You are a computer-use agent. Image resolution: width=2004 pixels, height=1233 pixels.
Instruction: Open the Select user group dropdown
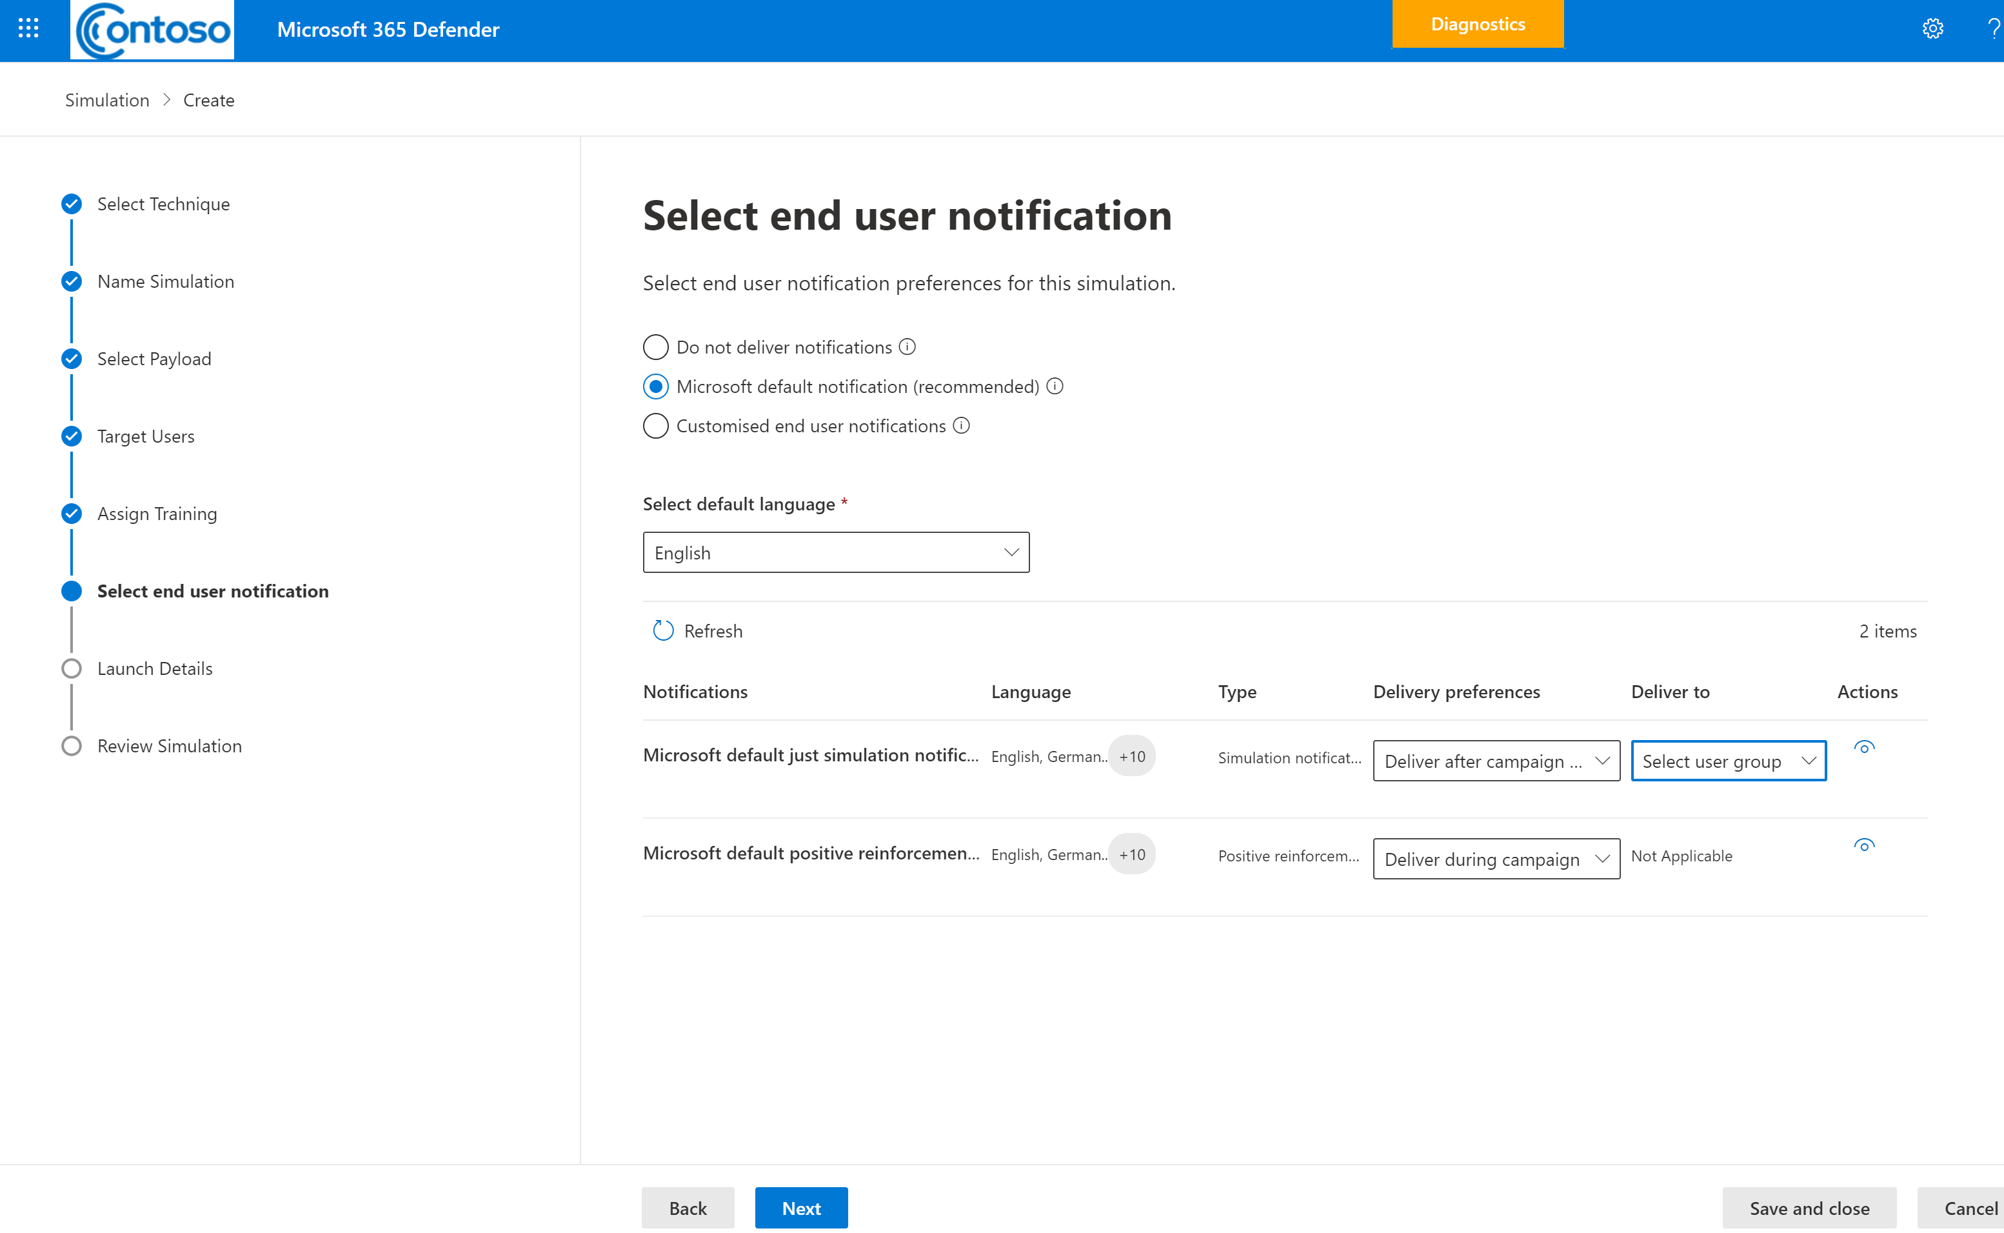pos(1728,760)
